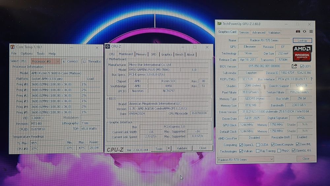Toggle OpenGL 4.6 checkbox
Viewport: 330px width, 186px height.
pos(294,151)
